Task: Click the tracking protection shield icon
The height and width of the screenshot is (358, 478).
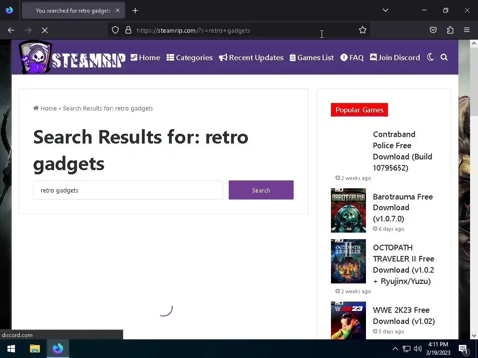Action: [115, 30]
